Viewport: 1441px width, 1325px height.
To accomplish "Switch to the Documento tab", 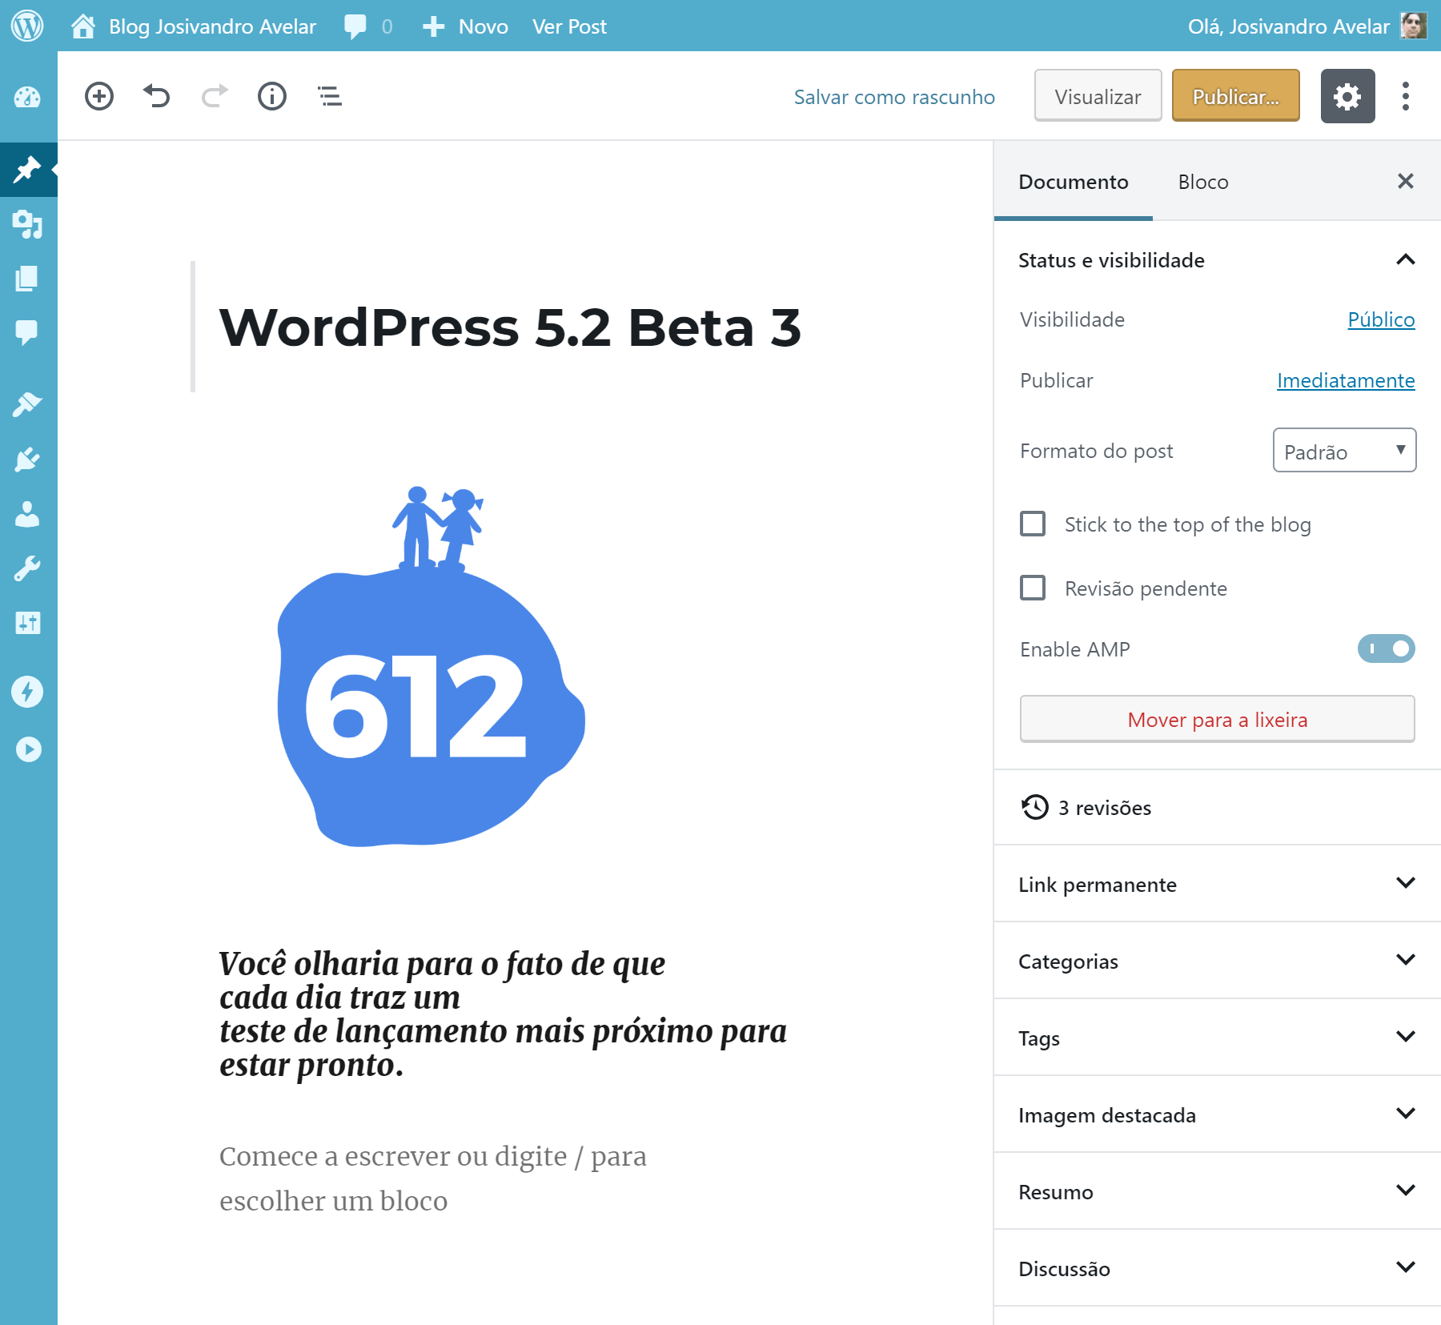I will pos(1073,182).
